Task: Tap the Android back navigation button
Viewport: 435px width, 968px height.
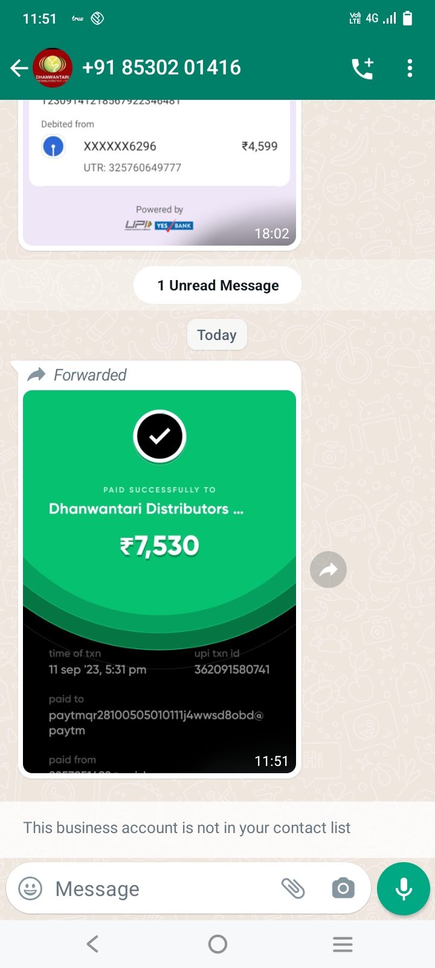Action: pyautogui.click(x=92, y=944)
